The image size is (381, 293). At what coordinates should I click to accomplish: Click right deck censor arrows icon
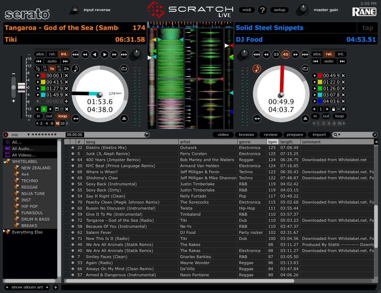click(257, 119)
